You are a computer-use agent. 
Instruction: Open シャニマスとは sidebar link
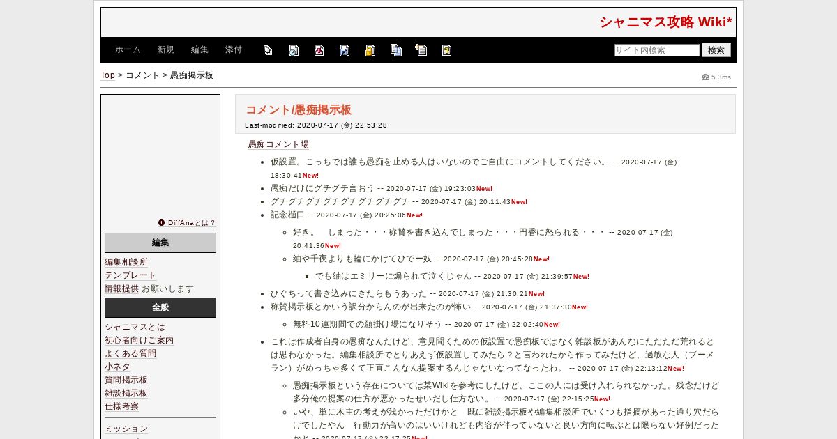(x=135, y=328)
